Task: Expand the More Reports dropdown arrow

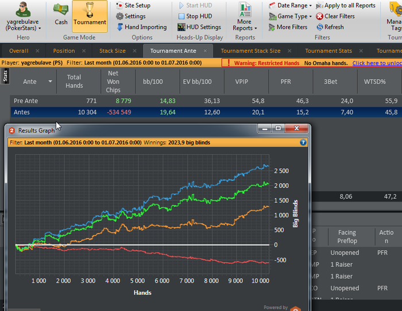Action: [256, 29]
